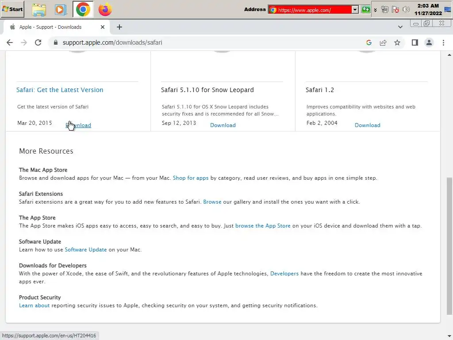Image resolution: width=453 pixels, height=340 pixels.
Task: Click the Safari 5.1.10 for Snow Leopard title
Action: [x=207, y=90]
